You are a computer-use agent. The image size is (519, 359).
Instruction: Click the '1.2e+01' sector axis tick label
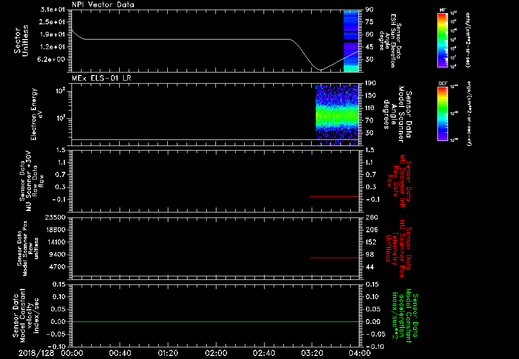53,47
